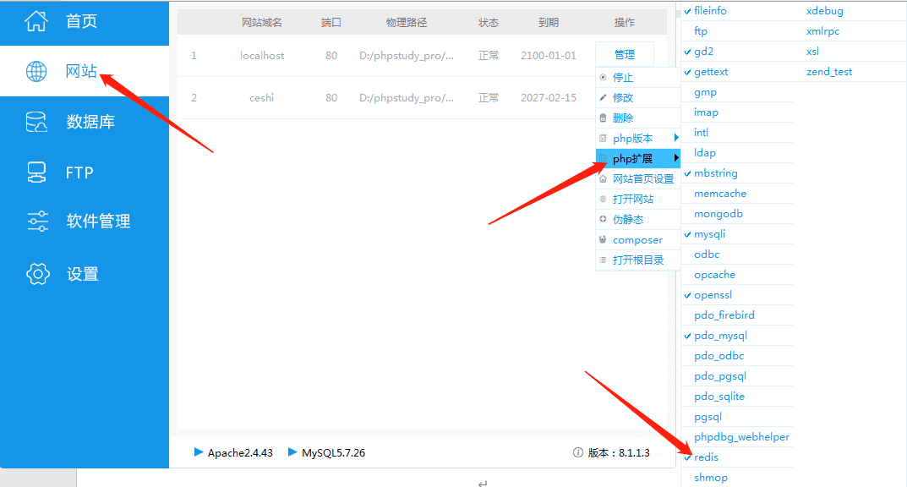Click the globe icon beside 打开网站
Screen dimensions: 907x487
(x=603, y=199)
